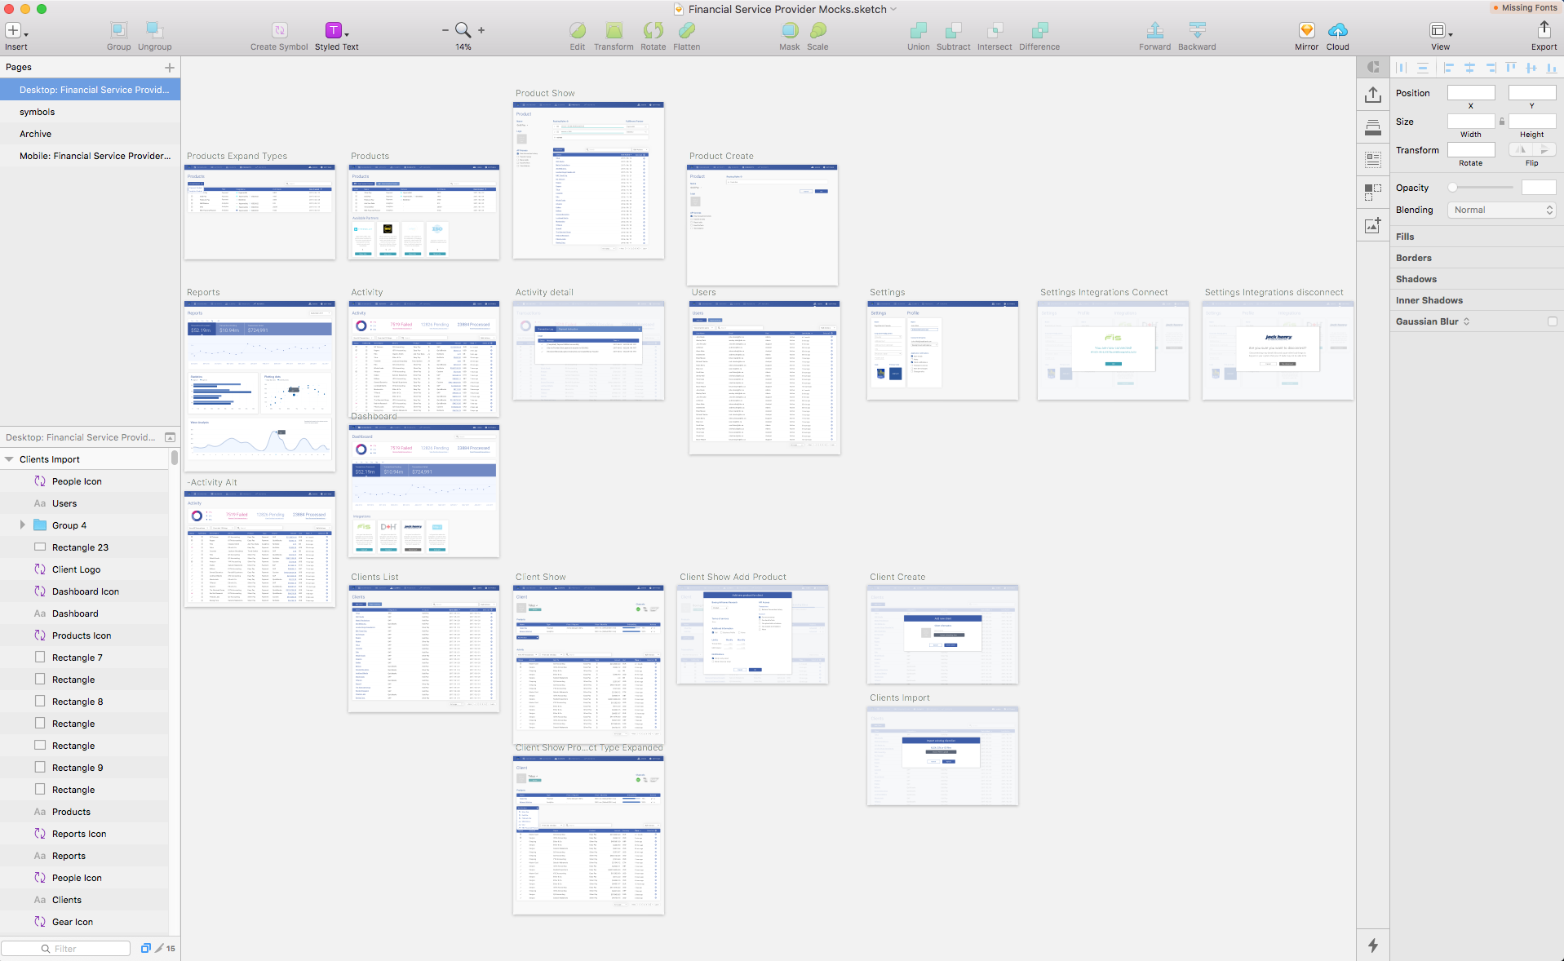The height and width of the screenshot is (961, 1564).
Task: Open the Craft sync upload panel icon
Action: (x=1373, y=95)
